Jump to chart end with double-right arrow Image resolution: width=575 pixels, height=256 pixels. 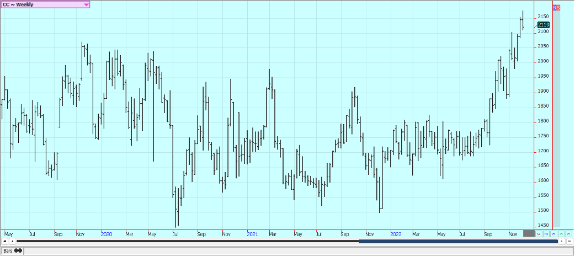click(x=569, y=241)
